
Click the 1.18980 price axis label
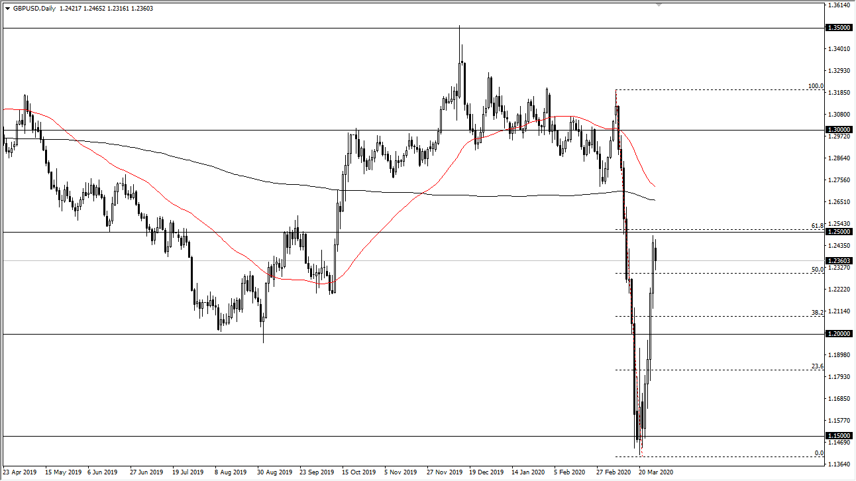click(x=839, y=355)
